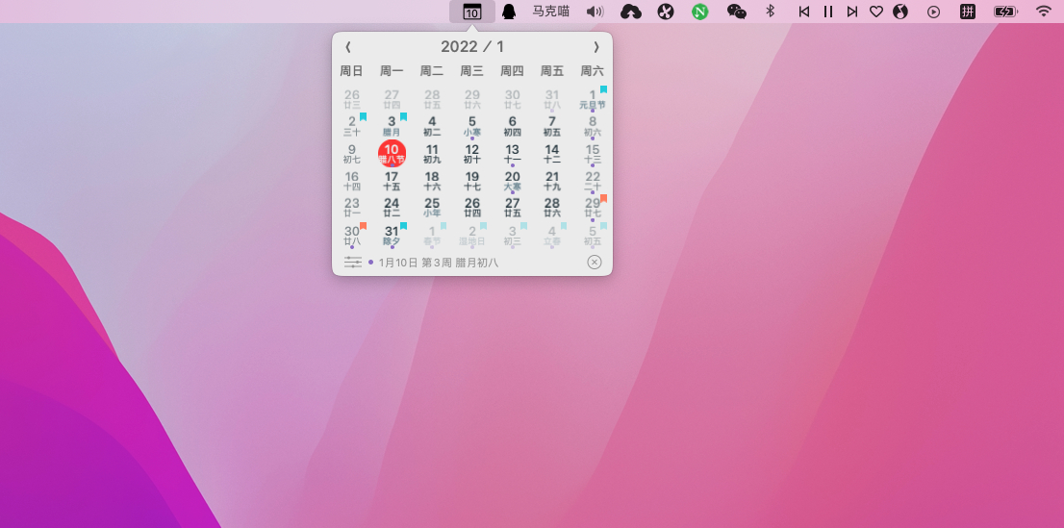The image size is (1064, 528).
Task: Click the heart favorite icon
Action: tap(876, 12)
